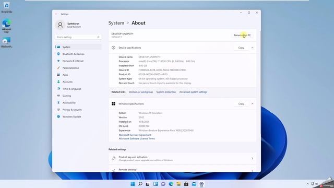
Task: Click the Accounts person icon in sidebar
Action: (x=58, y=82)
